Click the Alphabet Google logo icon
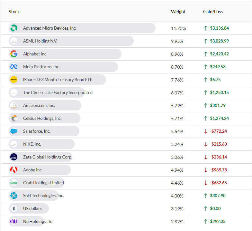This screenshot has width=252, height=231. pos(14,54)
